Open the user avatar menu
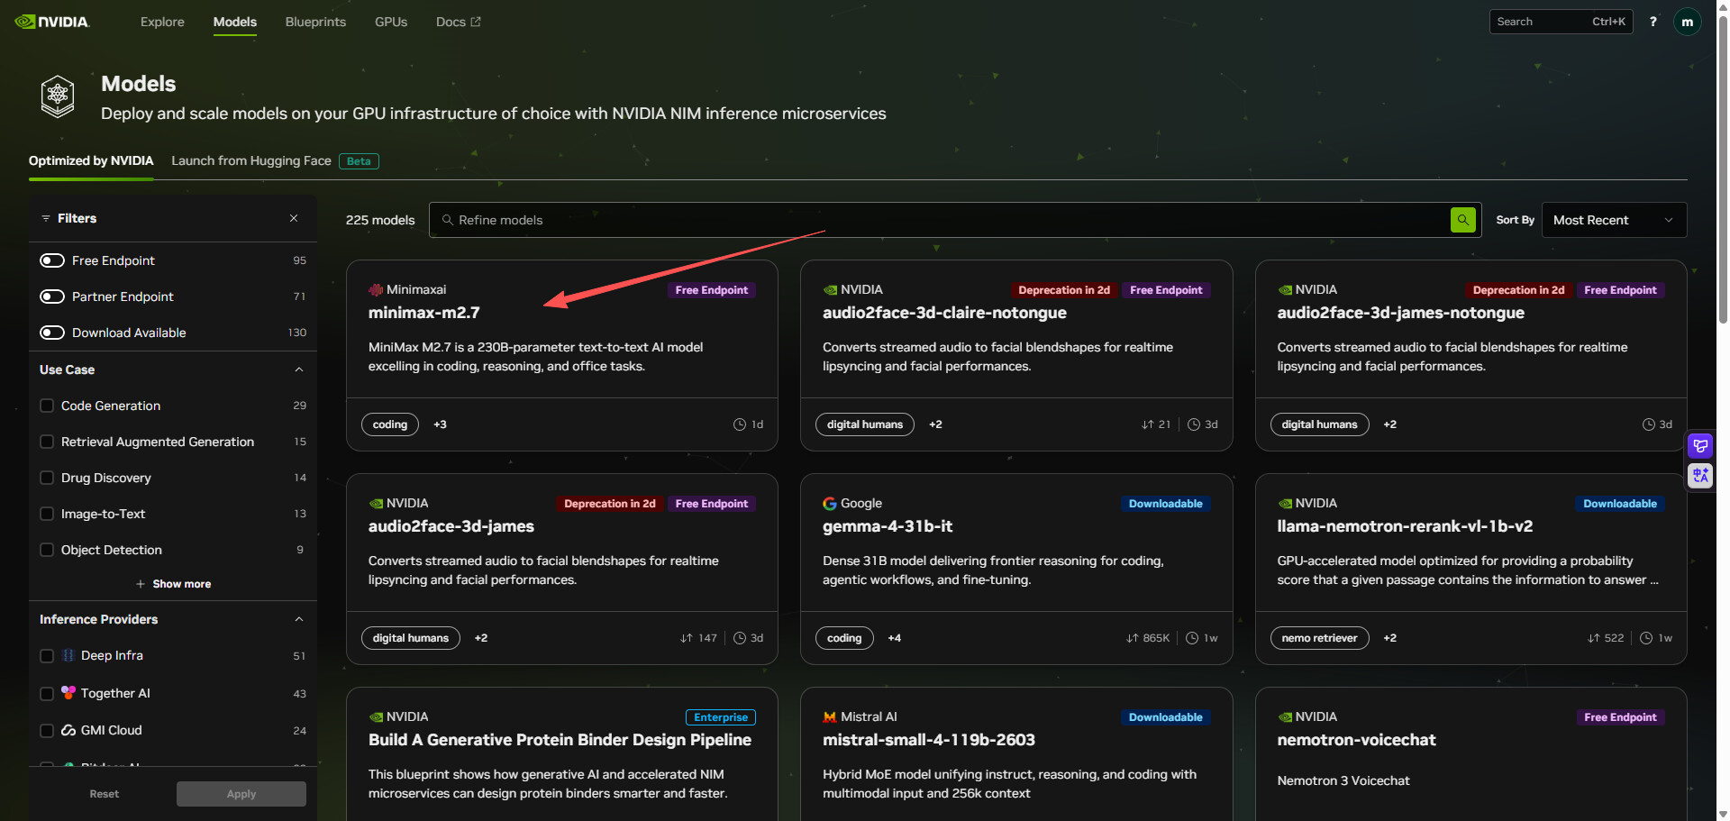 click(1687, 22)
